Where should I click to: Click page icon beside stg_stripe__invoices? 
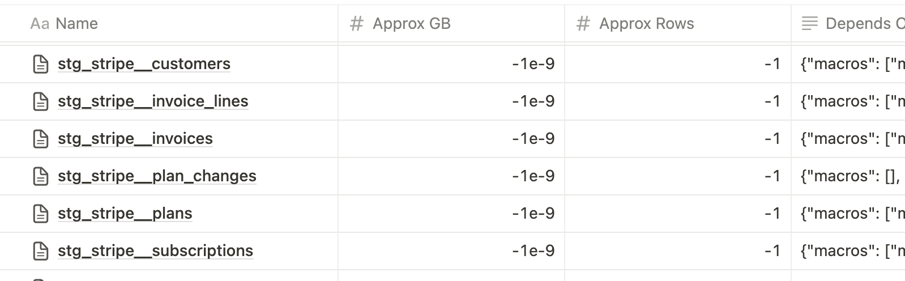[41, 139]
